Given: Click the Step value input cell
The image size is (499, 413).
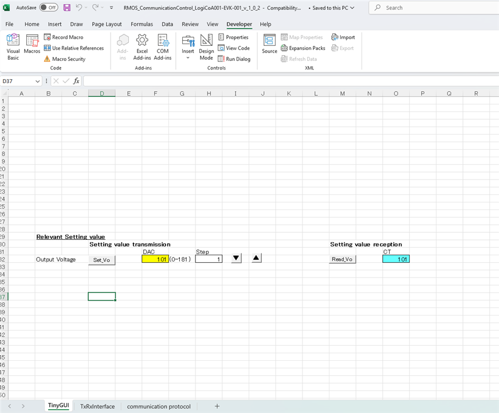Looking at the screenshot, I should click(x=209, y=259).
